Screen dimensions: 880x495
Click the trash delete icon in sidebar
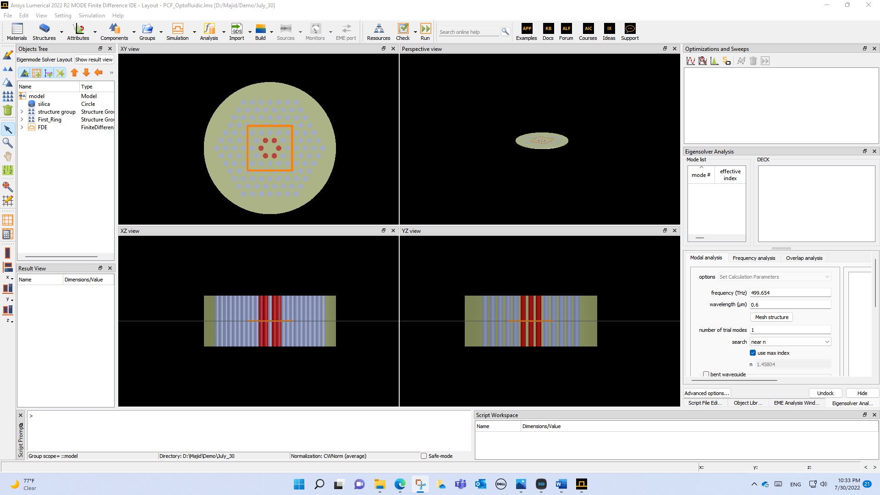(x=8, y=110)
